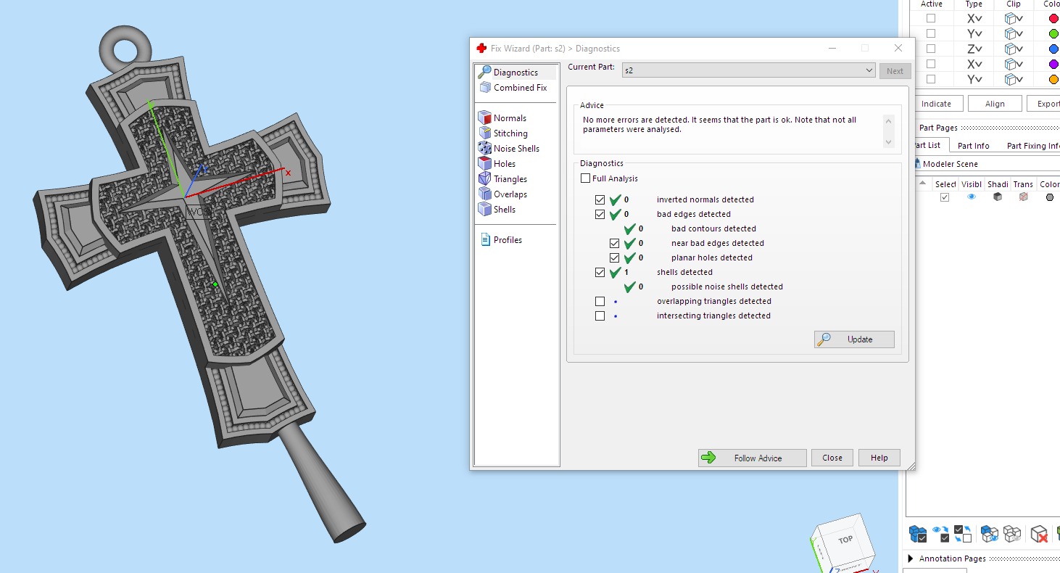Click Follow Advice button
This screenshot has height=573, width=1060.
pyautogui.click(x=752, y=458)
